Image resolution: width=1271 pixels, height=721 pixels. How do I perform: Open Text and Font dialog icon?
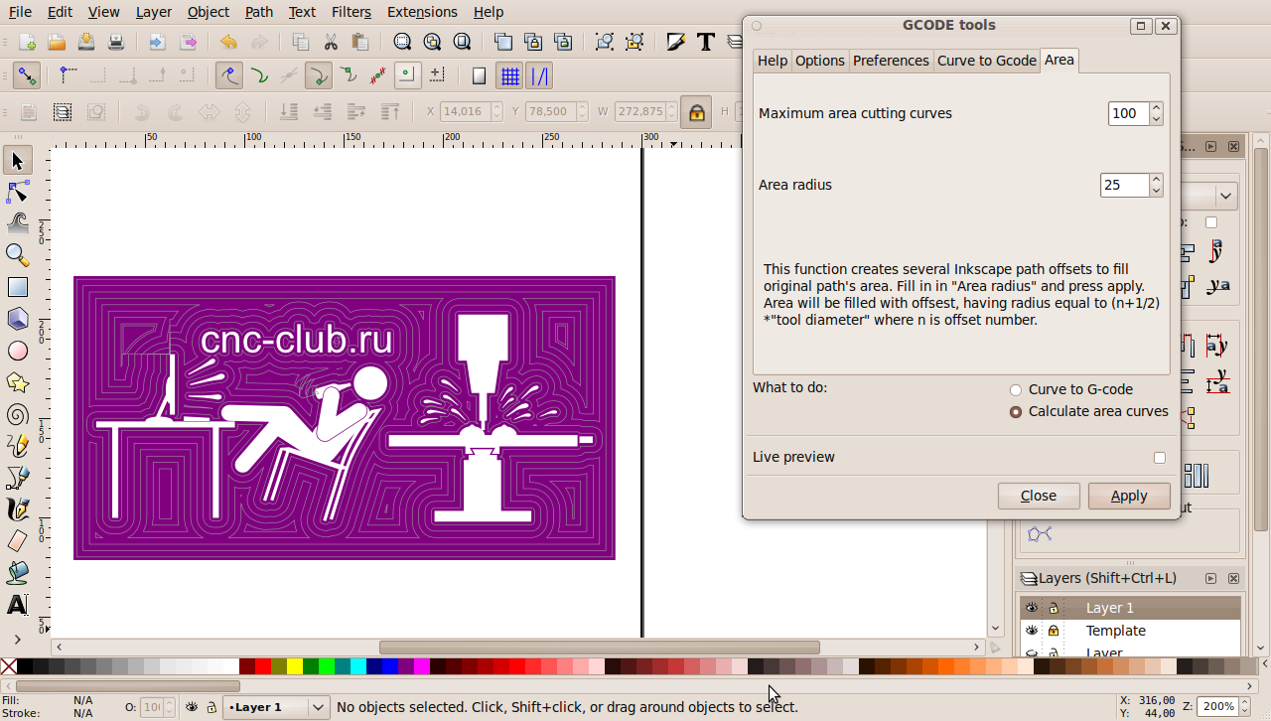706,42
